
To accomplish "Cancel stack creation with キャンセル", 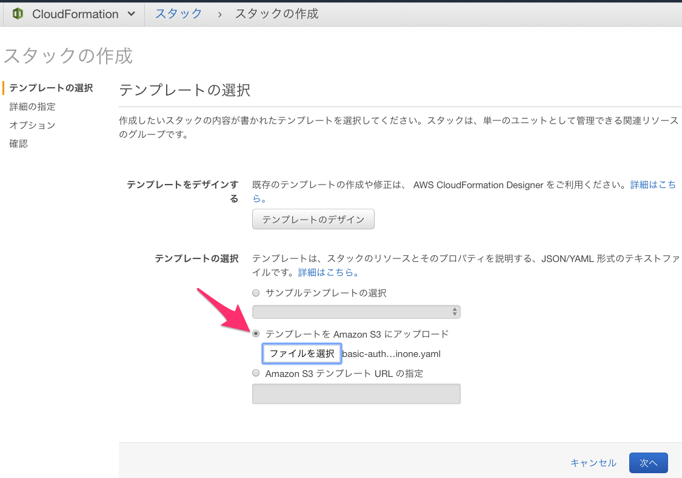I will [592, 462].
